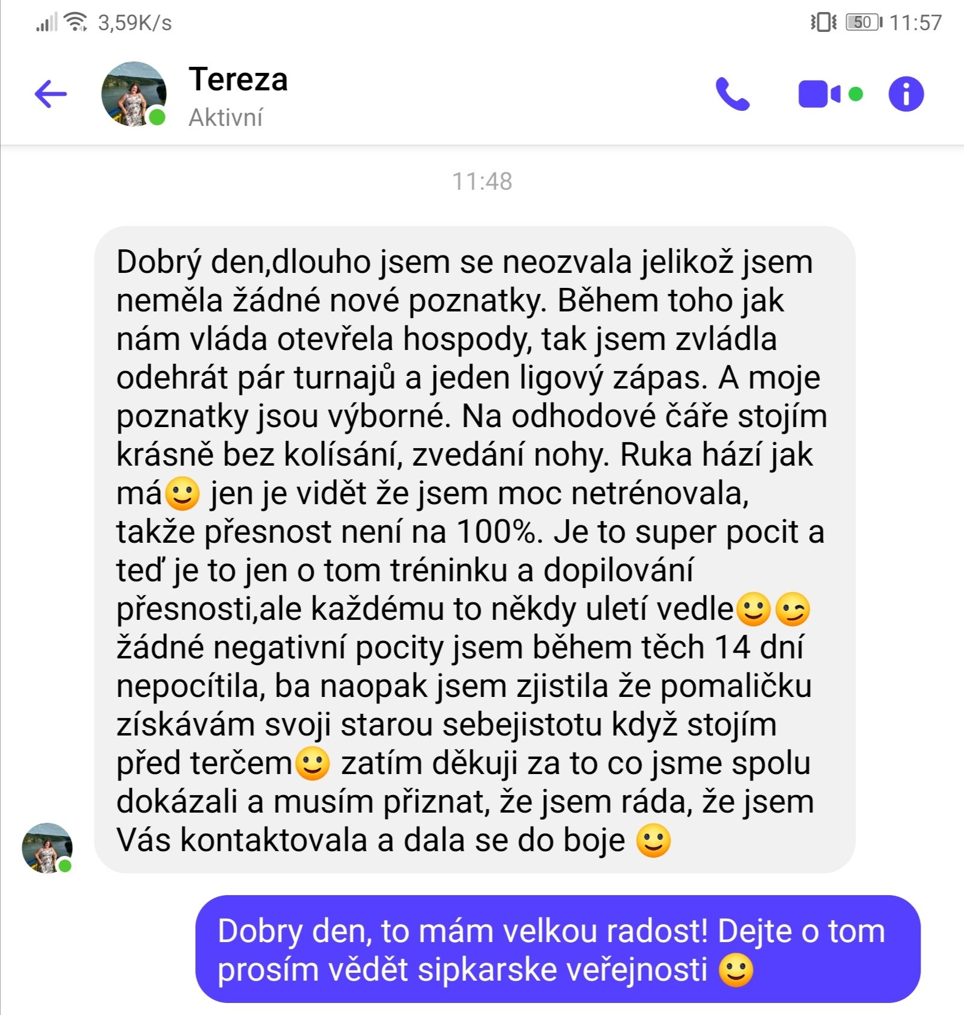The image size is (964, 1015).
Task: Tap the smiley emoji in sent message
Action: click(x=736, y=970)
